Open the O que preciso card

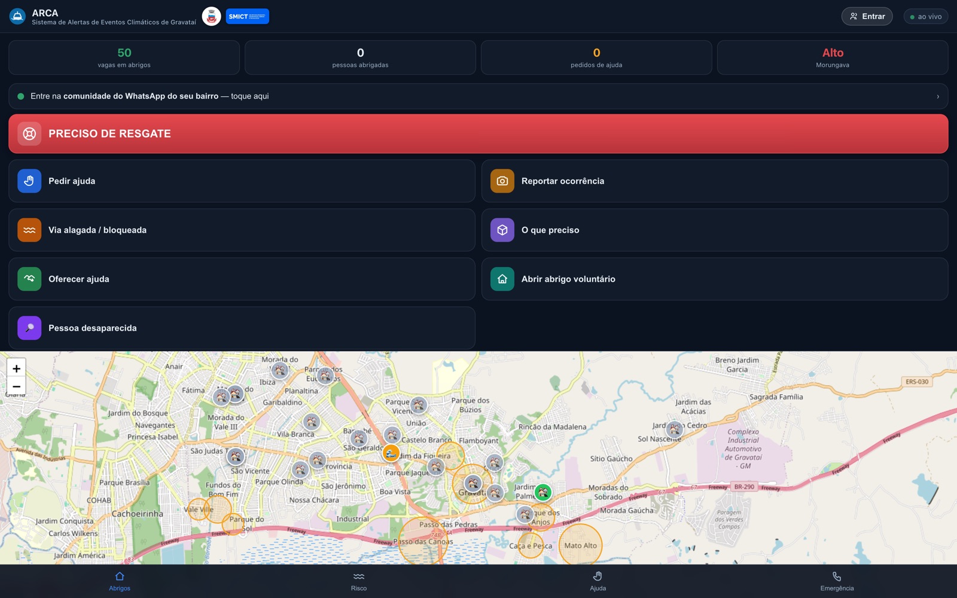tap(715, 230)
